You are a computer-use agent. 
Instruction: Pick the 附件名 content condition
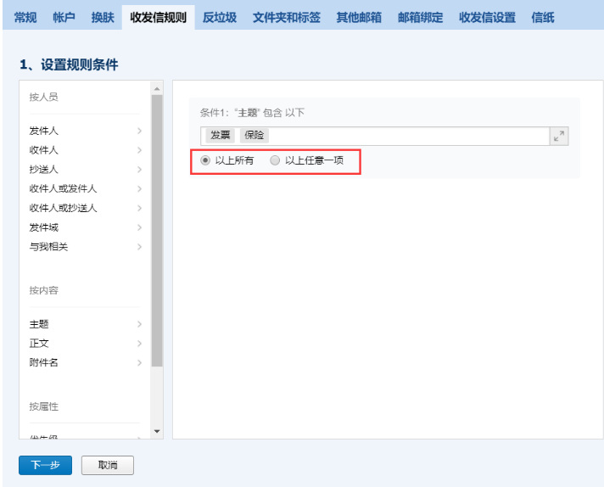click(44, 363)
